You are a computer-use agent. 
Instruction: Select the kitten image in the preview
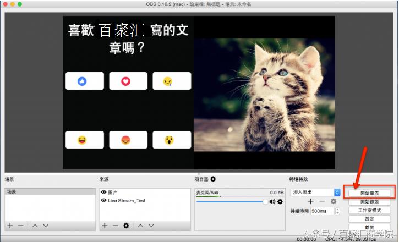(x=264, y=95)
